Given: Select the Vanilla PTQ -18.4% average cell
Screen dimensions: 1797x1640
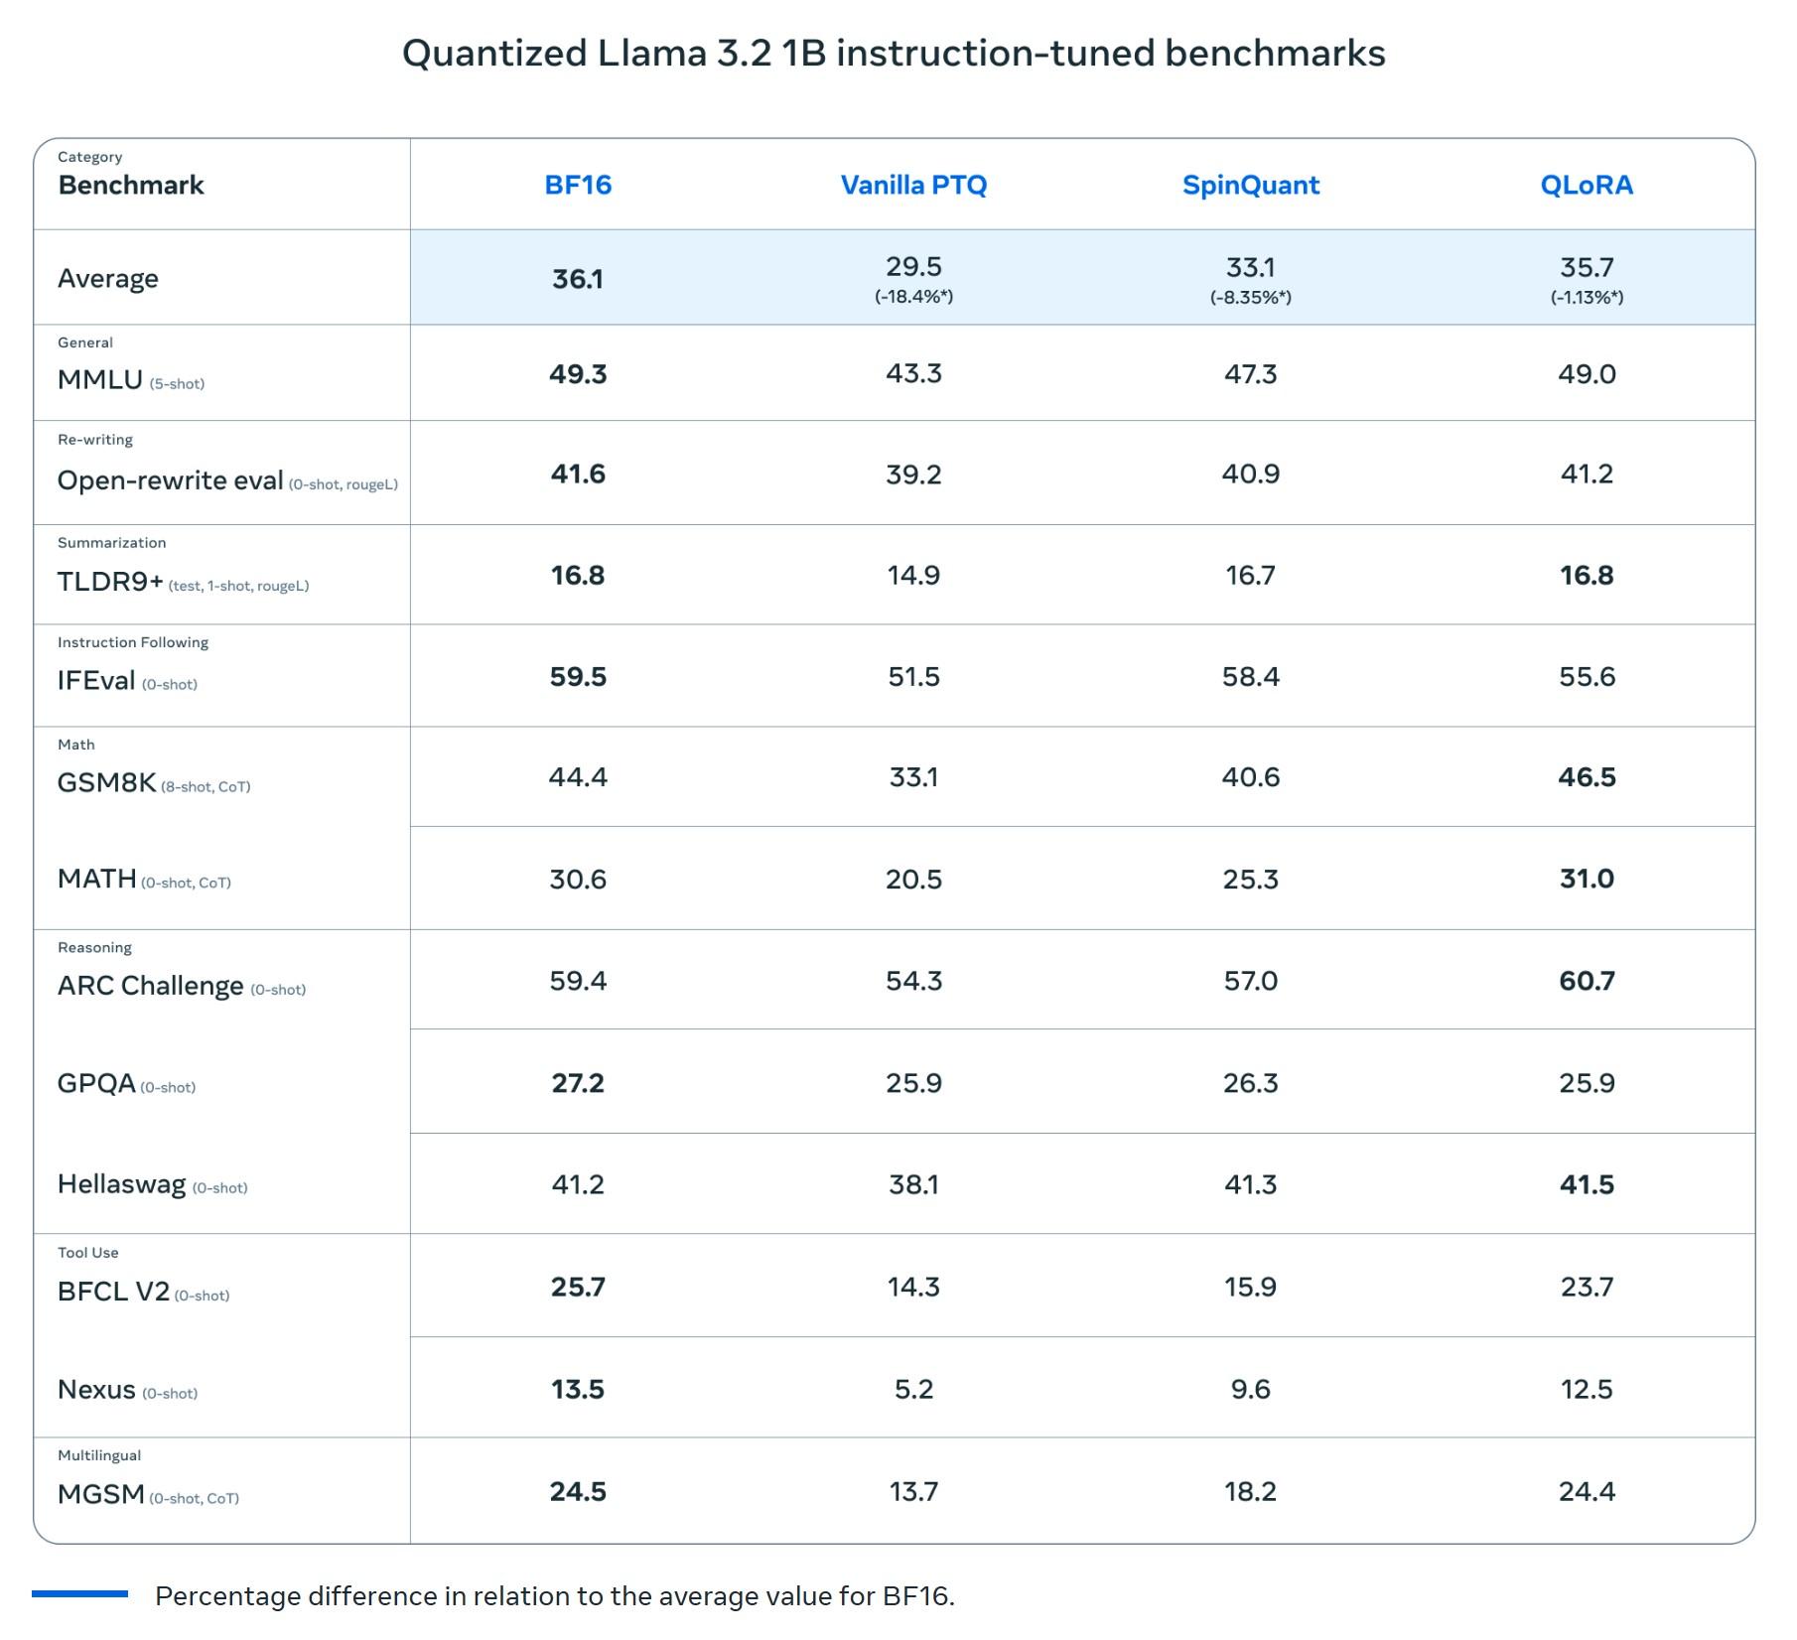Looking at the screenshot, I should pos(913,278).
